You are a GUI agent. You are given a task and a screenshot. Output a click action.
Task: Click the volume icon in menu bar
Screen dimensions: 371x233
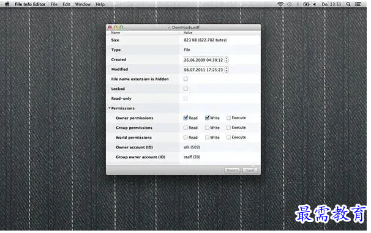(x=315, y=4)
